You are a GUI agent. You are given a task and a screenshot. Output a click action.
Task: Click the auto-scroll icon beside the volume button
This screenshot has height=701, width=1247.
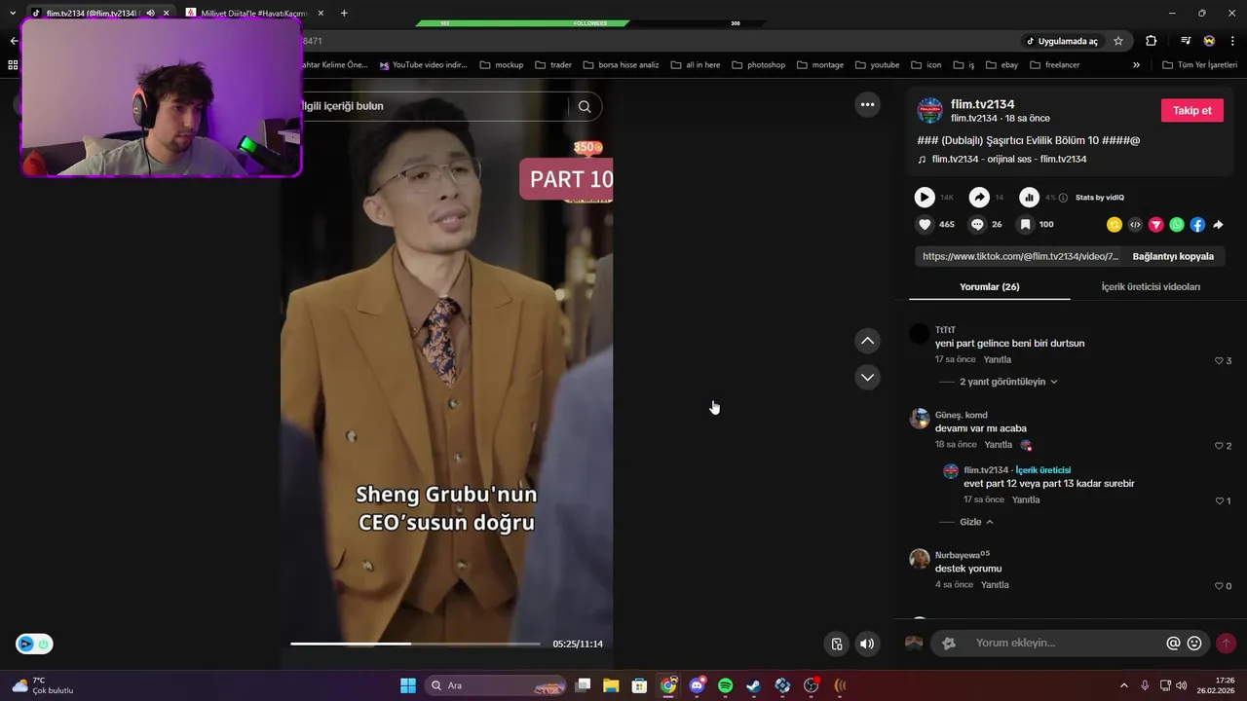tap(837, 644)
